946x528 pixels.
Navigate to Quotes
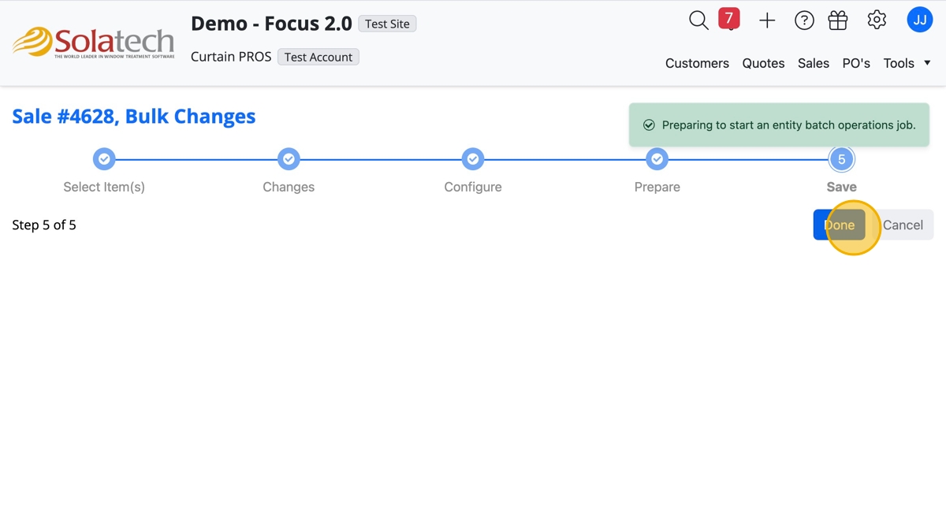pyautogui.click(x=763, y=63)
